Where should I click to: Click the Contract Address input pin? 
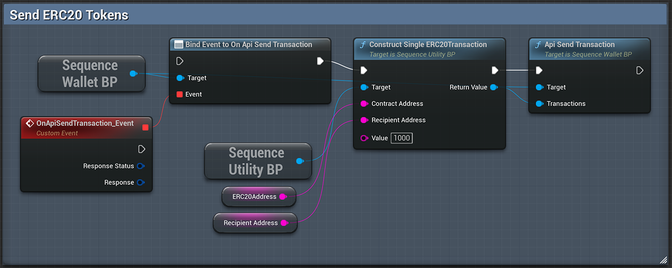(364, 103)
